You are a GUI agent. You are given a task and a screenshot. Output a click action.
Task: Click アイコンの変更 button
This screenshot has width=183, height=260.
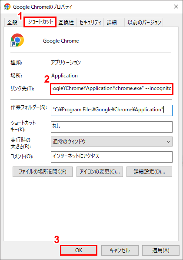coord(100,172)
